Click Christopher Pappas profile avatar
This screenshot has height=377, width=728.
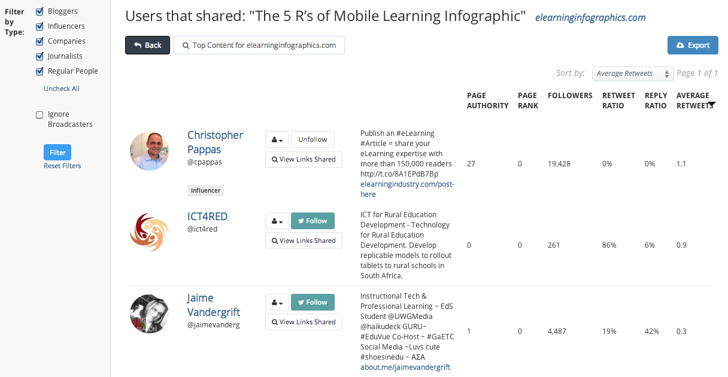pyautogui.click(x=149, y=151)
